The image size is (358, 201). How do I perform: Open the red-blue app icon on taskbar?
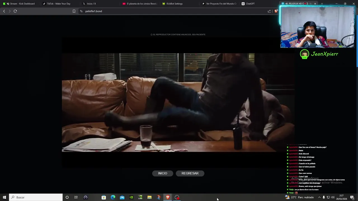tap(159, 197)
